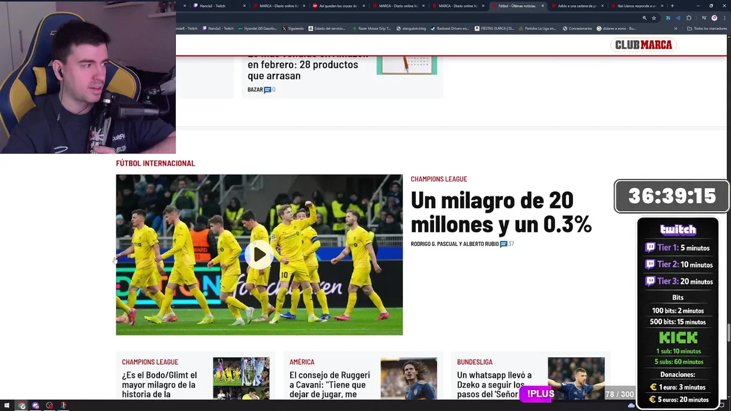The width and height of the screenshot is (731, 411).
Task: Click the BAZAR section label
Action: pyautogui.click(x=255, y=90)
